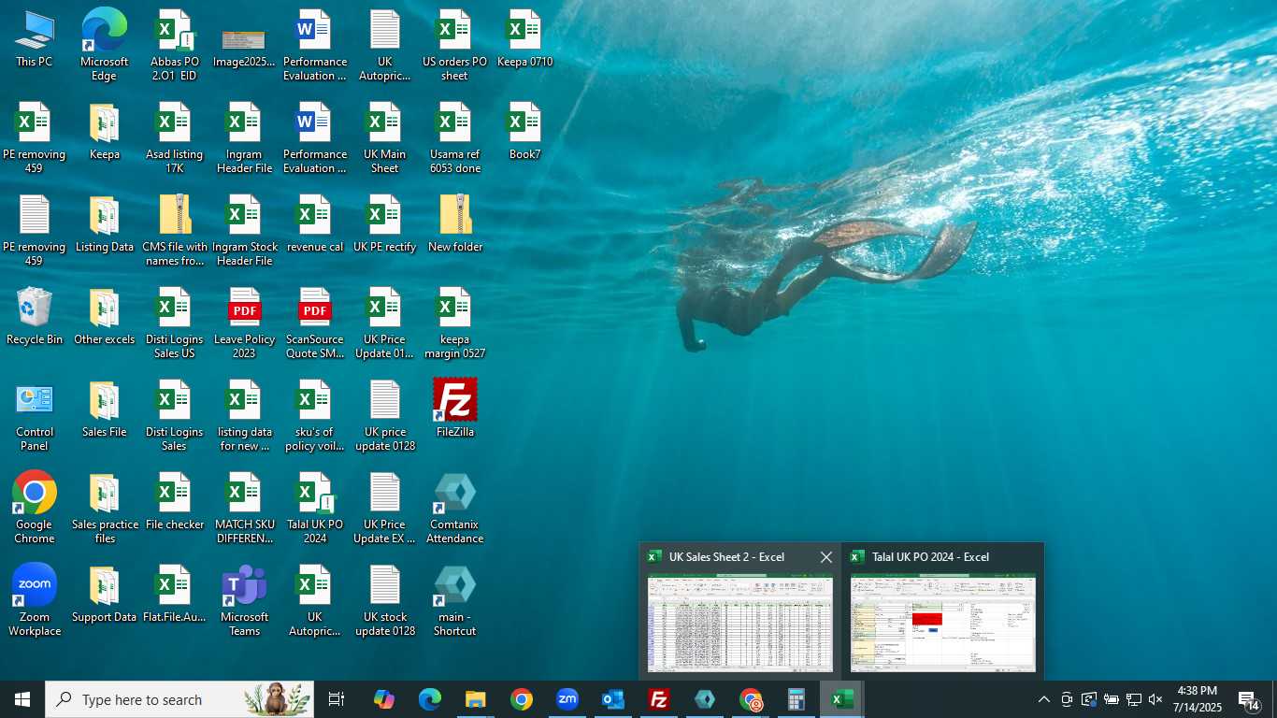Open Microsoft Edge from the taskbar
The width and height of the screenshot is (1277, 718).
pos(429,699)
